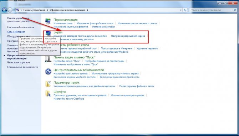
Task: Expand arrow after Оформление и персонализация breadcrumb
Action: (88, 10)
